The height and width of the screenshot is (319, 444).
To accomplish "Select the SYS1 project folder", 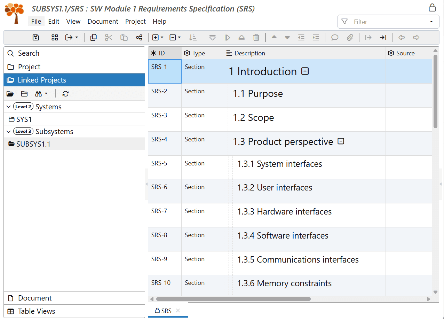I will (74, 119).
